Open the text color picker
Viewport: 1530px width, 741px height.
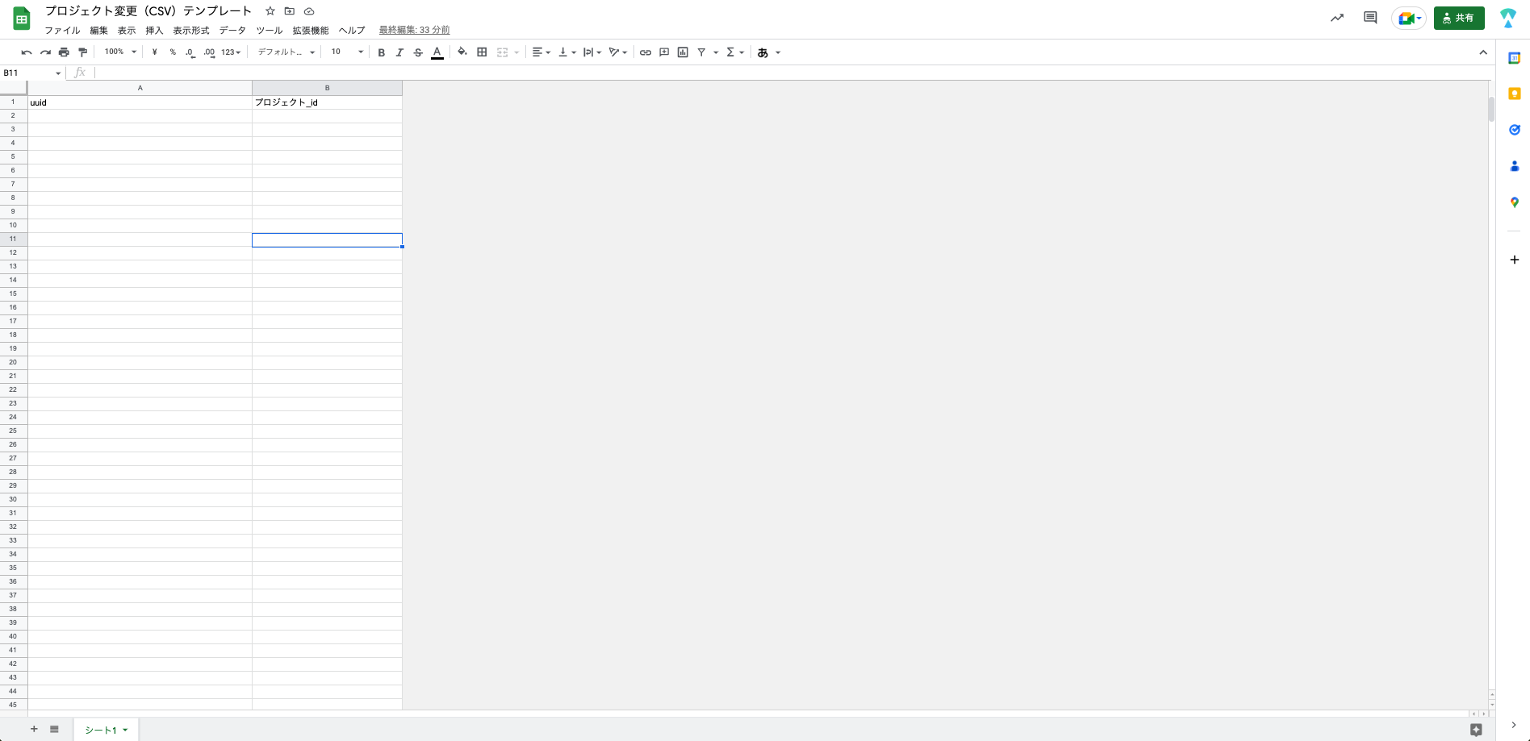click(437, 52)
